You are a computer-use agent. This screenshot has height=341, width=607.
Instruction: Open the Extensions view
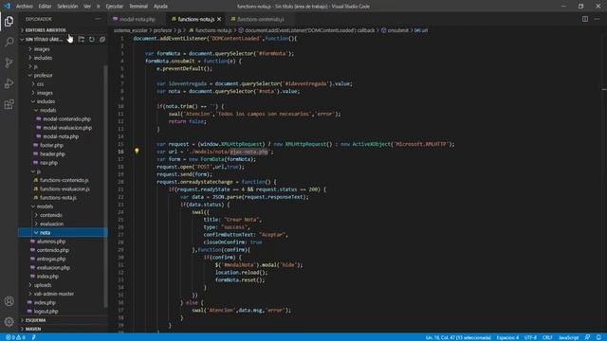coord(9,104)
